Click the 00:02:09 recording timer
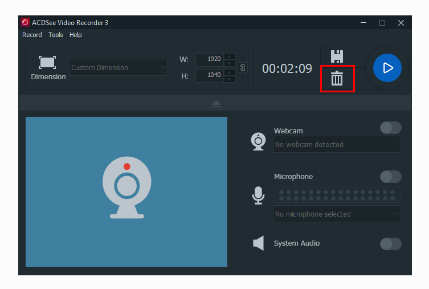This screenshot has height=289, width=429. 287,68
